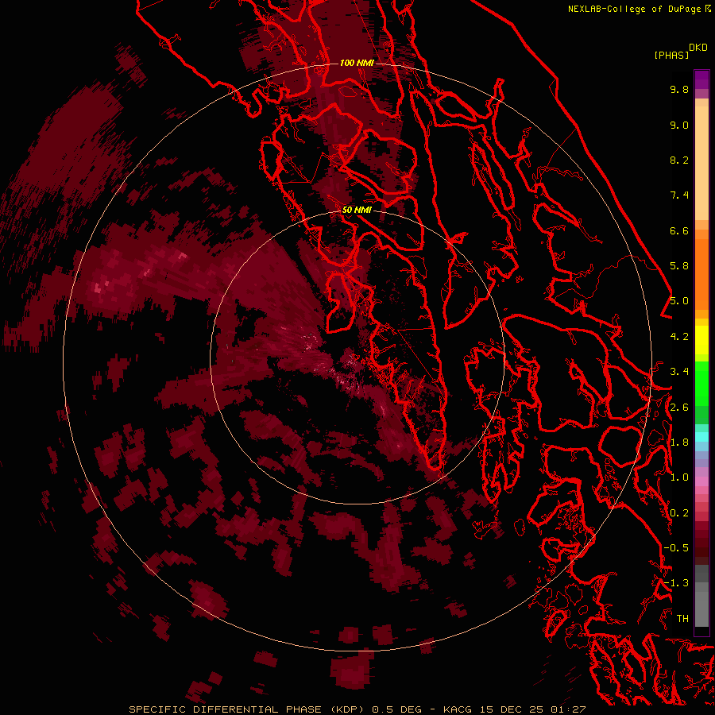Click the 100 NMI range ring label

point(357,63)
